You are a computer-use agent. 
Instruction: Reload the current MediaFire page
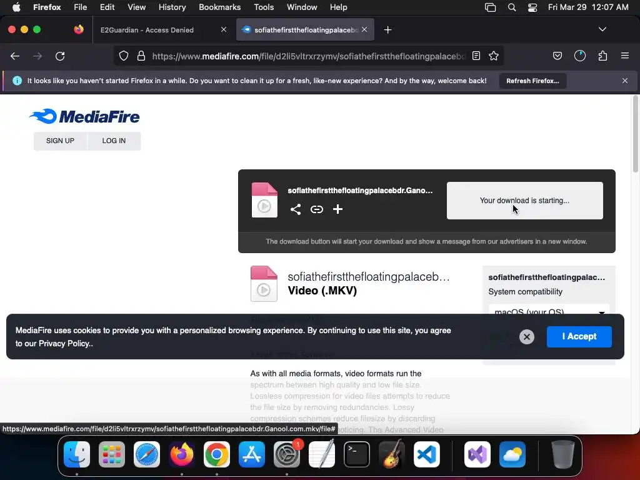click(x=60, y=56)
